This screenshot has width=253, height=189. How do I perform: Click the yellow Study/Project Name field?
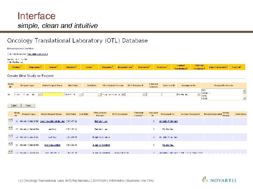[x=53, y=94]
